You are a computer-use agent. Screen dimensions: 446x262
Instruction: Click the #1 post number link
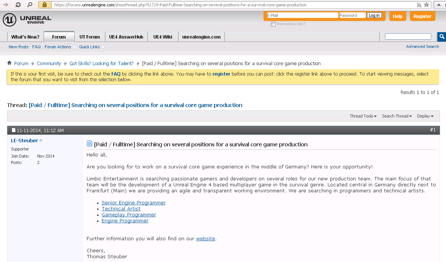[433, 130]
